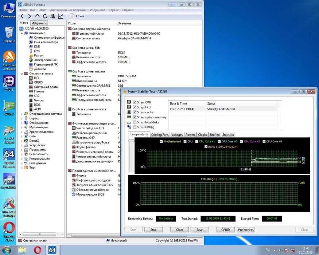319x255 pixels.
Task: Select the Stability Test: Started log row
Action: [x=223, y=109]
